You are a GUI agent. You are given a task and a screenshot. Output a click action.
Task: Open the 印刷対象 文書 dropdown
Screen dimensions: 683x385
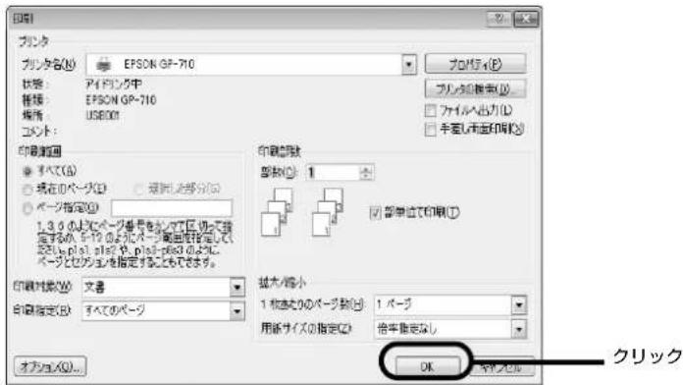click(236, 288)
